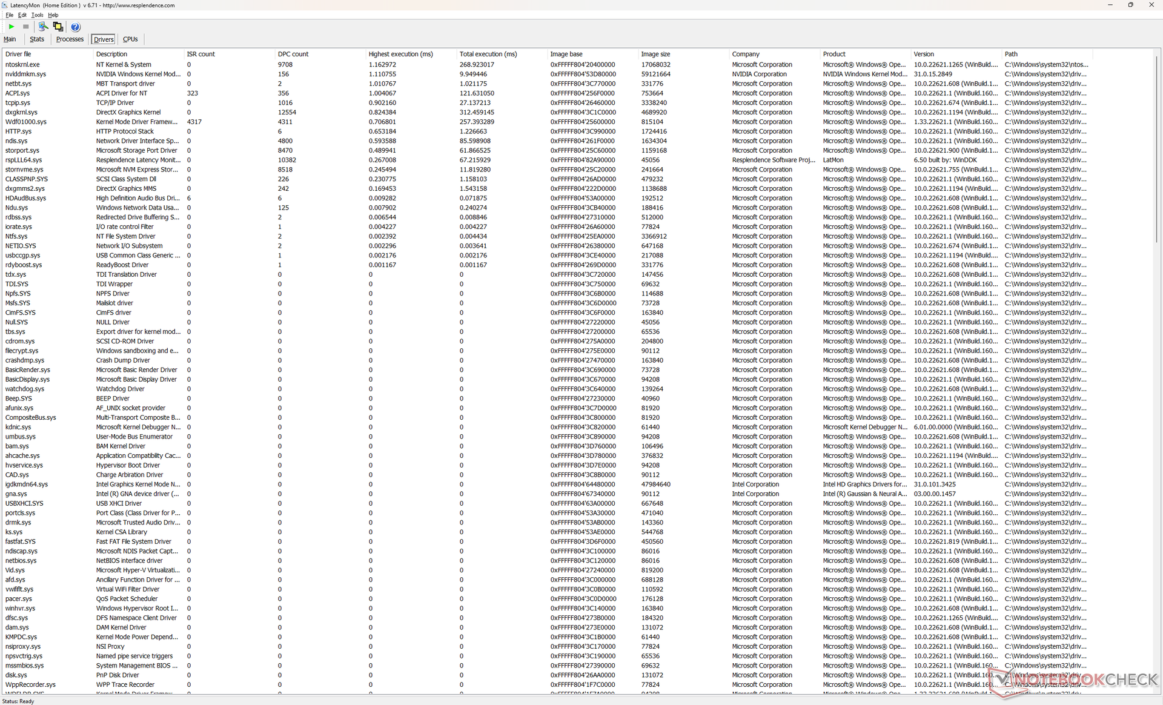
Task: Go to the Stats tab
Action: (x=37, y=39)
